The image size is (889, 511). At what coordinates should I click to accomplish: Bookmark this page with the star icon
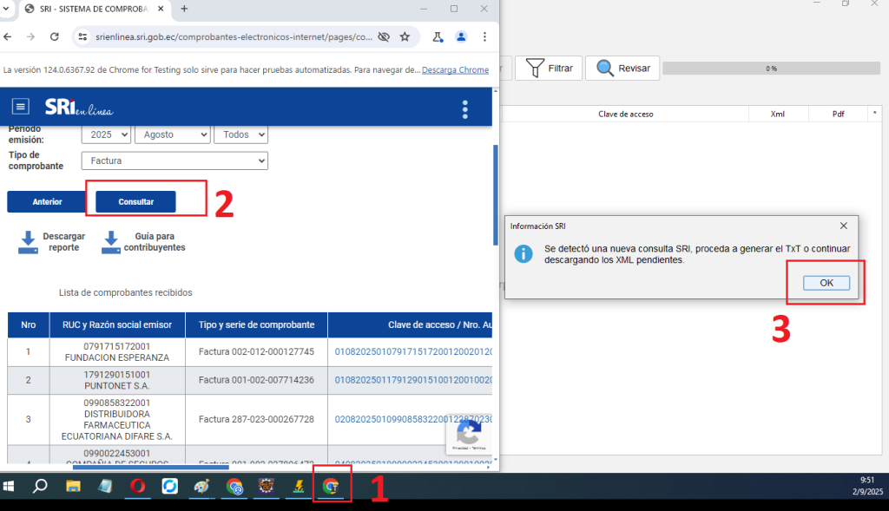tap(405, 37)
